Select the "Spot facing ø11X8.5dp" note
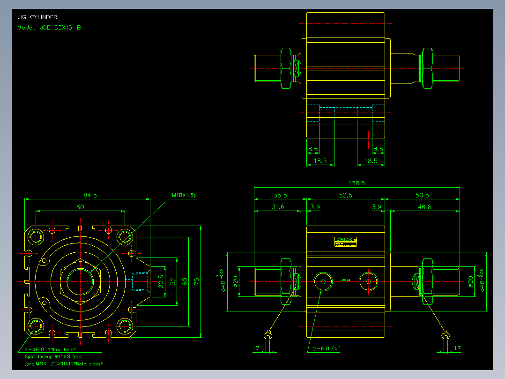 pyautogui.click(x=53, y=357)
